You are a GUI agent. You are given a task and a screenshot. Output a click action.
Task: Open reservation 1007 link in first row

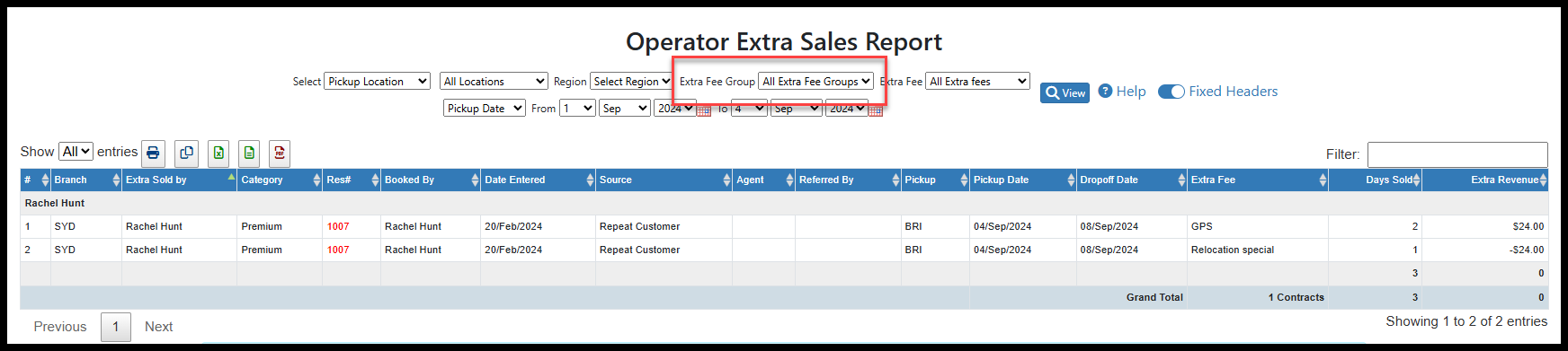click(x=338, y=227)
